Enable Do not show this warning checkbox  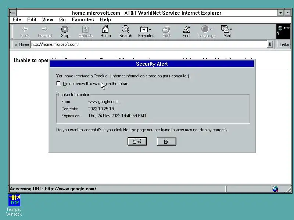point(58,84)
